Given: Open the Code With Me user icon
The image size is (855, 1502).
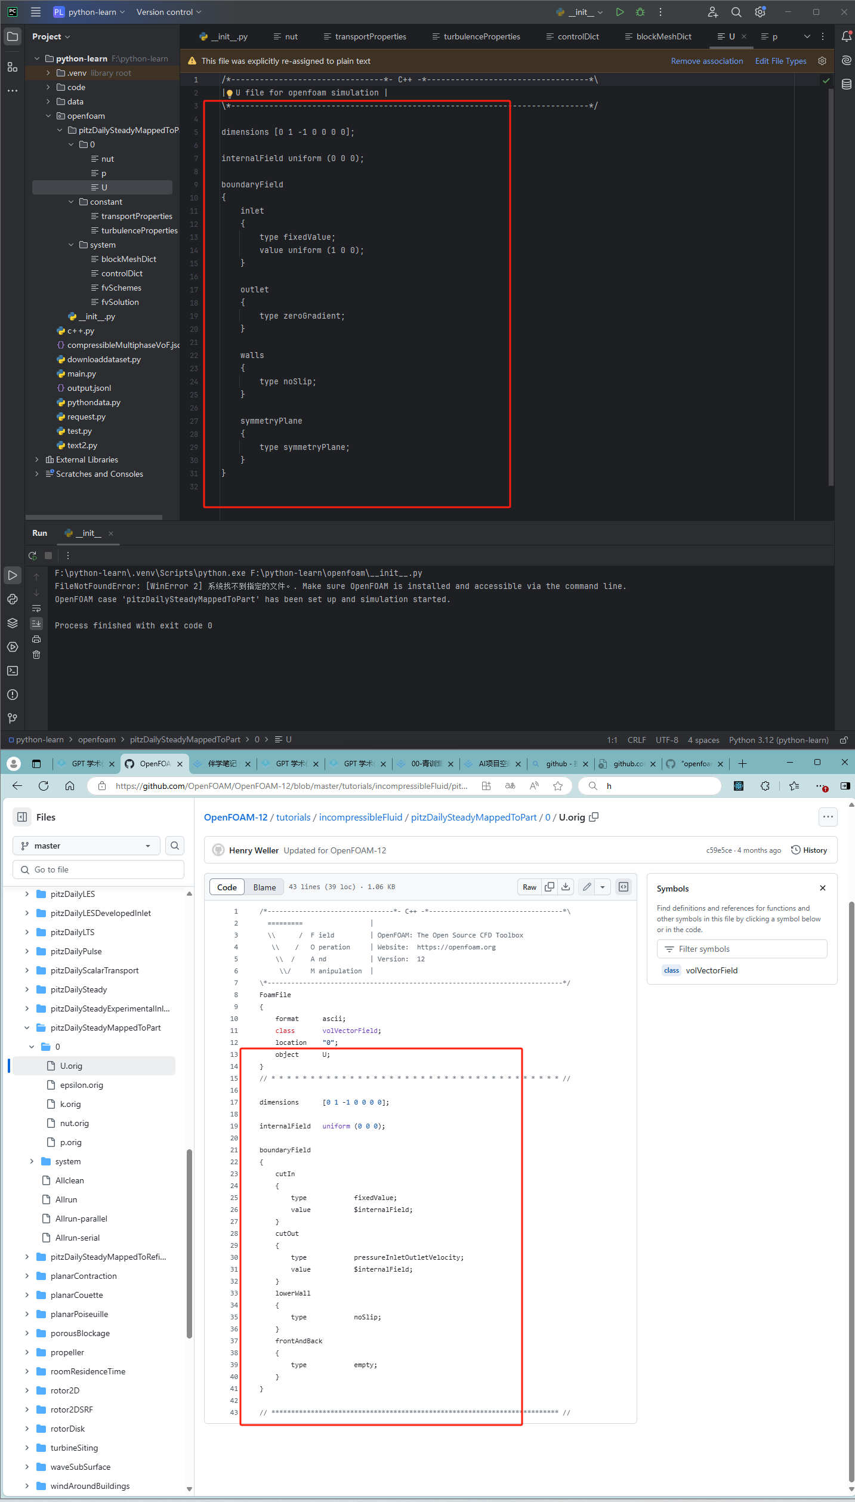Looking at the screenshot, I should [x=712, y=12].
